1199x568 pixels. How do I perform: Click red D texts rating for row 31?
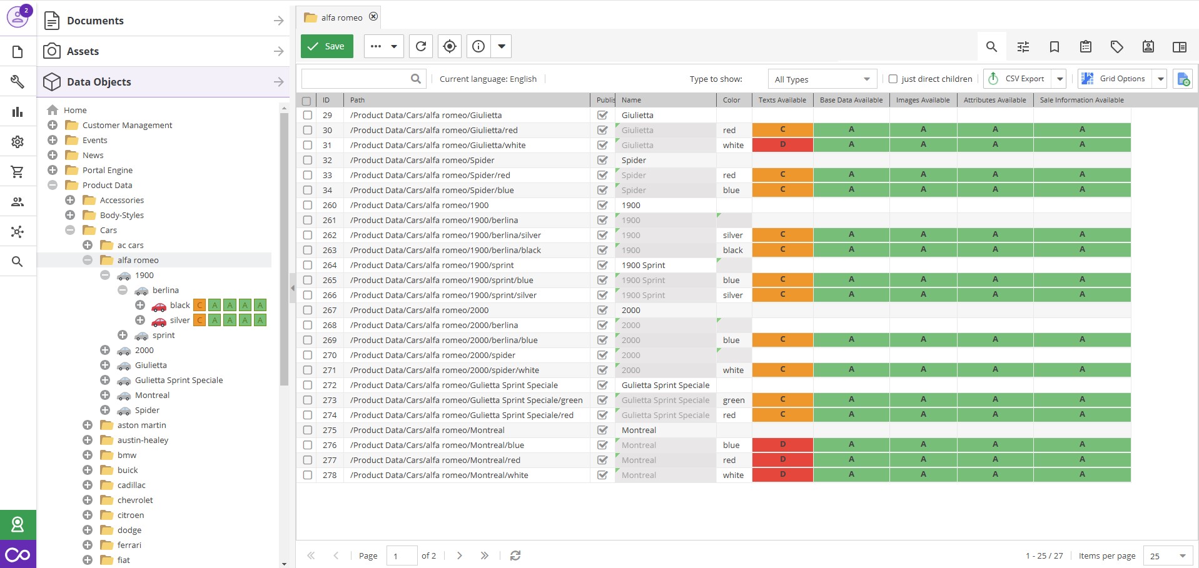click(782, 145)
